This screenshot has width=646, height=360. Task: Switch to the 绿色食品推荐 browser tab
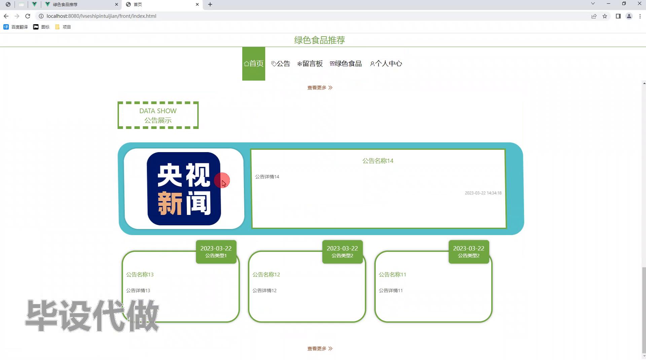(x=82, y=4)
